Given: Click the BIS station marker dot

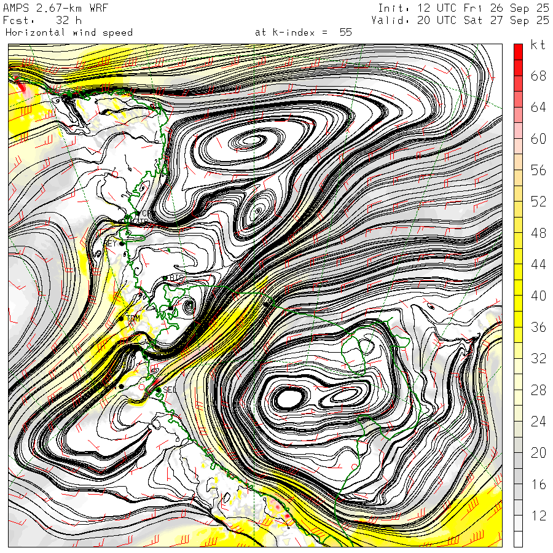Looking at the screenshot, I should click(x=165, y=278).
